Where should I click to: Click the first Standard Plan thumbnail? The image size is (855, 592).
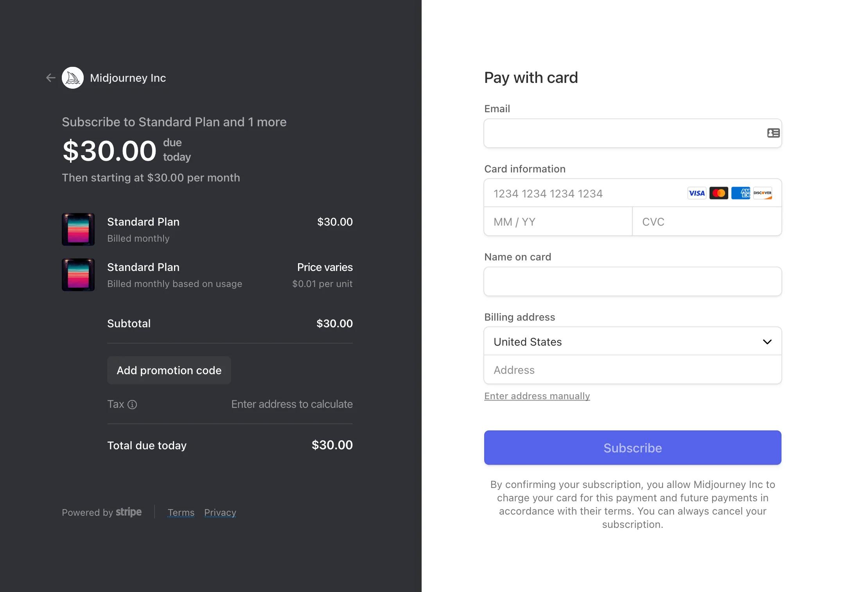tap(78, 230)
